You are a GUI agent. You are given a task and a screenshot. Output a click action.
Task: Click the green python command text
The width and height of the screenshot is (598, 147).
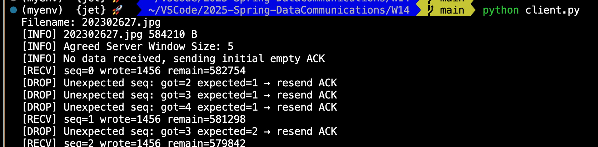pyautogui.click(x=500, y=10)
